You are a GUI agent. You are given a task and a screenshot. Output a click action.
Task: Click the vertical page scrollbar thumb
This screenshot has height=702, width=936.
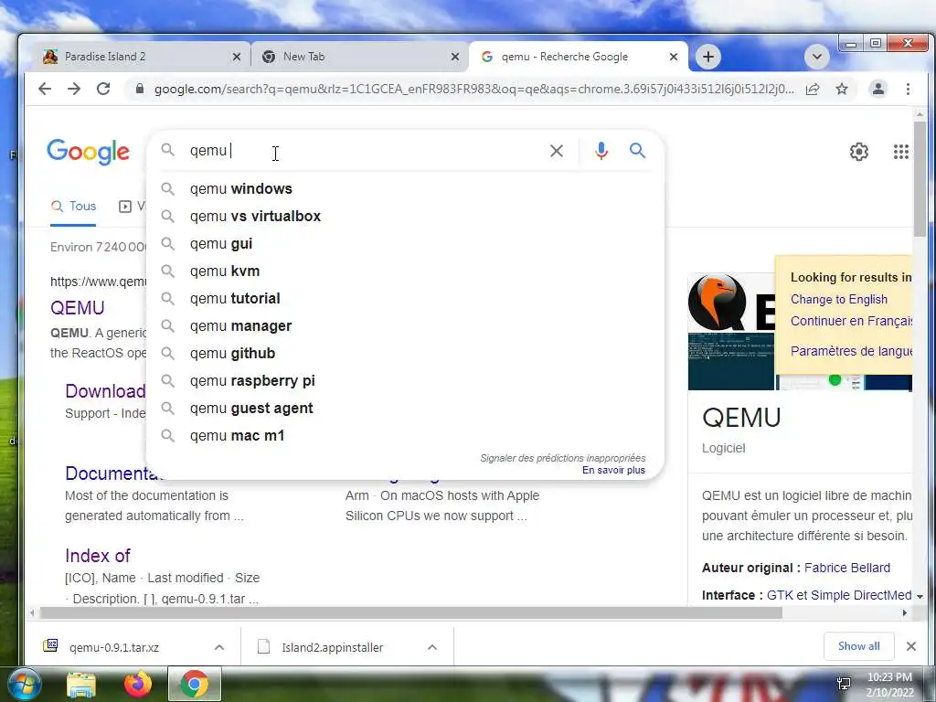coord(920,179)
